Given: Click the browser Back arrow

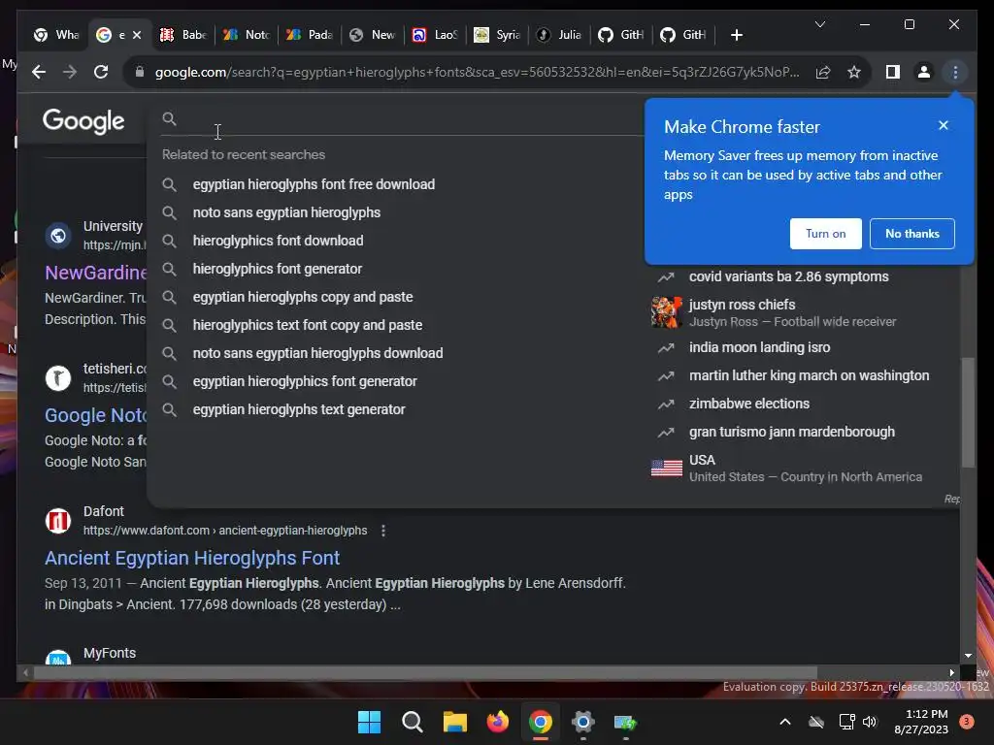Looking at the screenshot, I should coord(39,72).
